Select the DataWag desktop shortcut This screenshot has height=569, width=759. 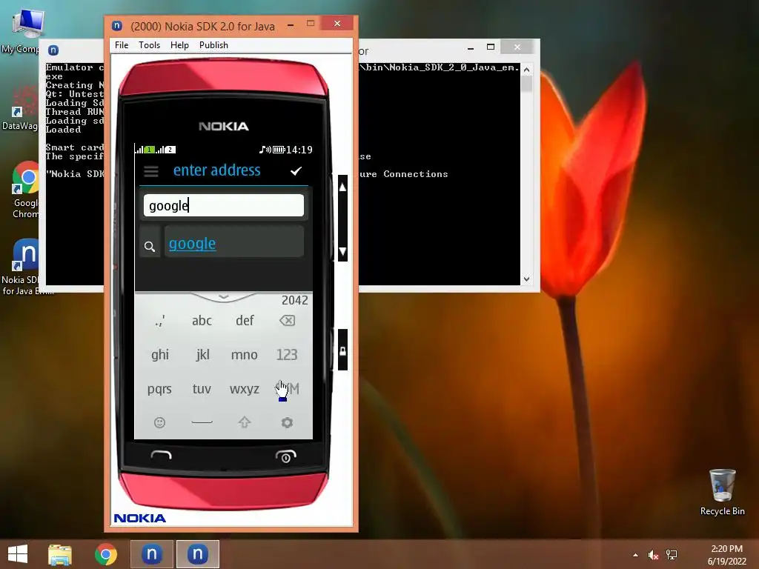(x=19, y=107)
